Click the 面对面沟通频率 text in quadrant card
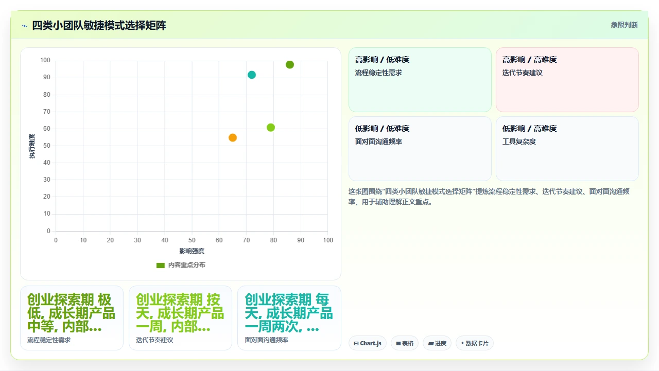This screenshot has width=659, height=371. pyautogui.click(x=378, y=142)
